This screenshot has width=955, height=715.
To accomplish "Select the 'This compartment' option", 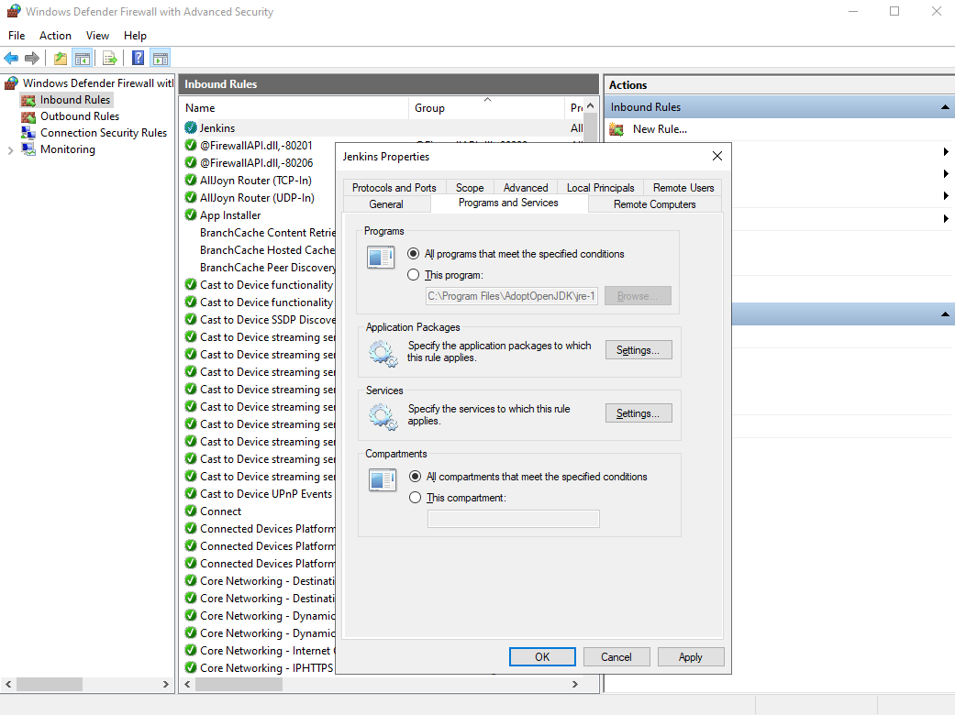I will click(x=414, y=498).
